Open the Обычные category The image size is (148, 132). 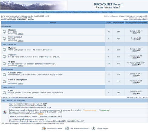click(x=6, y=26)
